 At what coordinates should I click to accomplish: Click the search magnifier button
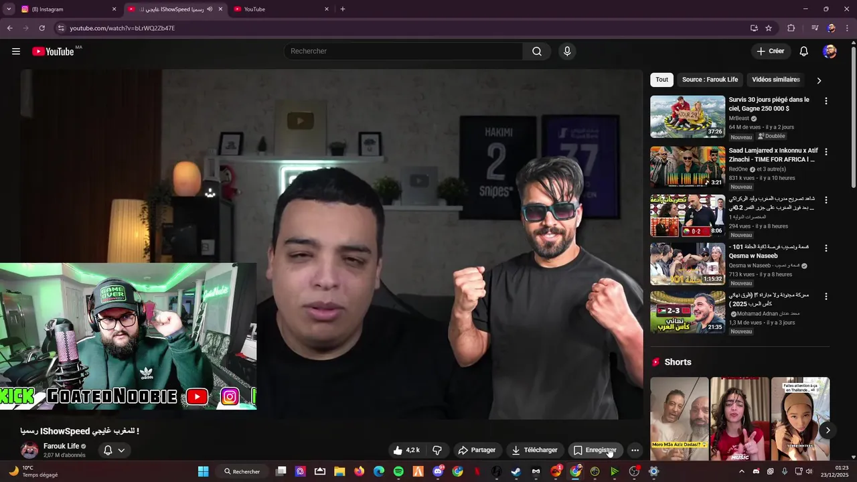(x=537, y=52)
